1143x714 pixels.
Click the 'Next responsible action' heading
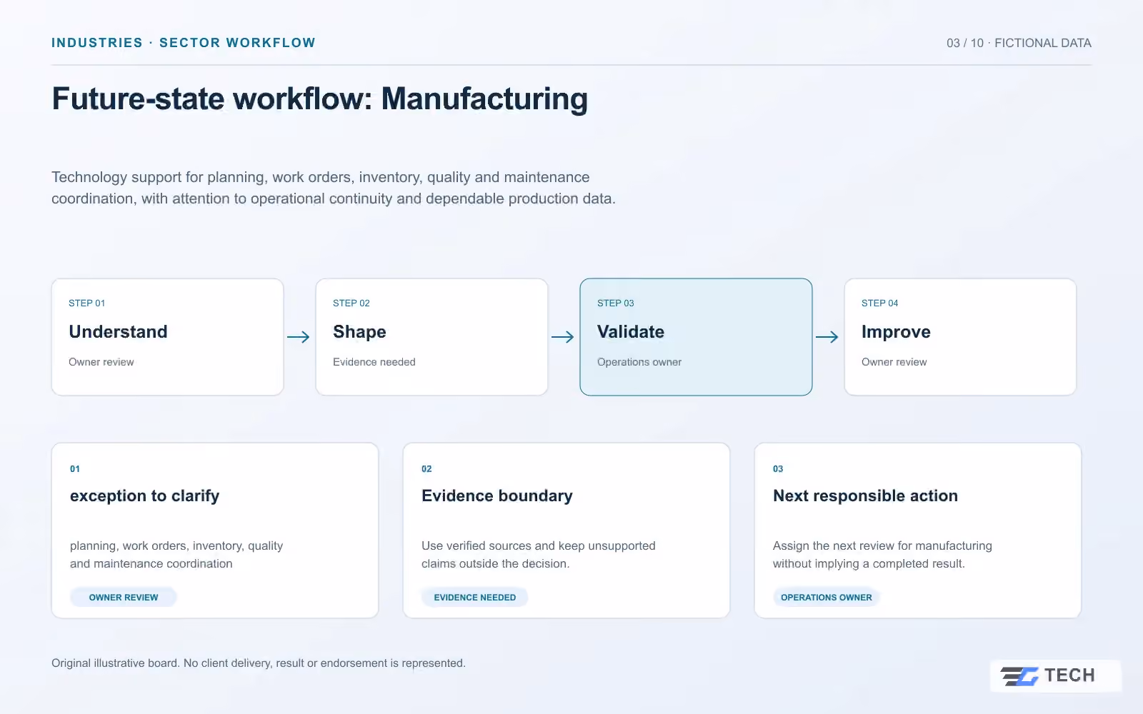pos(865,496)
